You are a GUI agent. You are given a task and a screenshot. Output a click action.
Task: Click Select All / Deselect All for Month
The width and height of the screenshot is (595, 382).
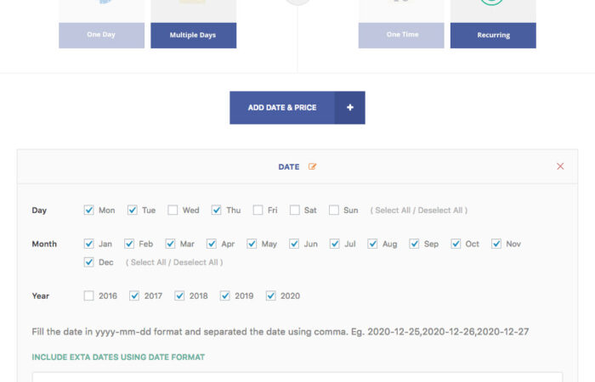(174, 262)
